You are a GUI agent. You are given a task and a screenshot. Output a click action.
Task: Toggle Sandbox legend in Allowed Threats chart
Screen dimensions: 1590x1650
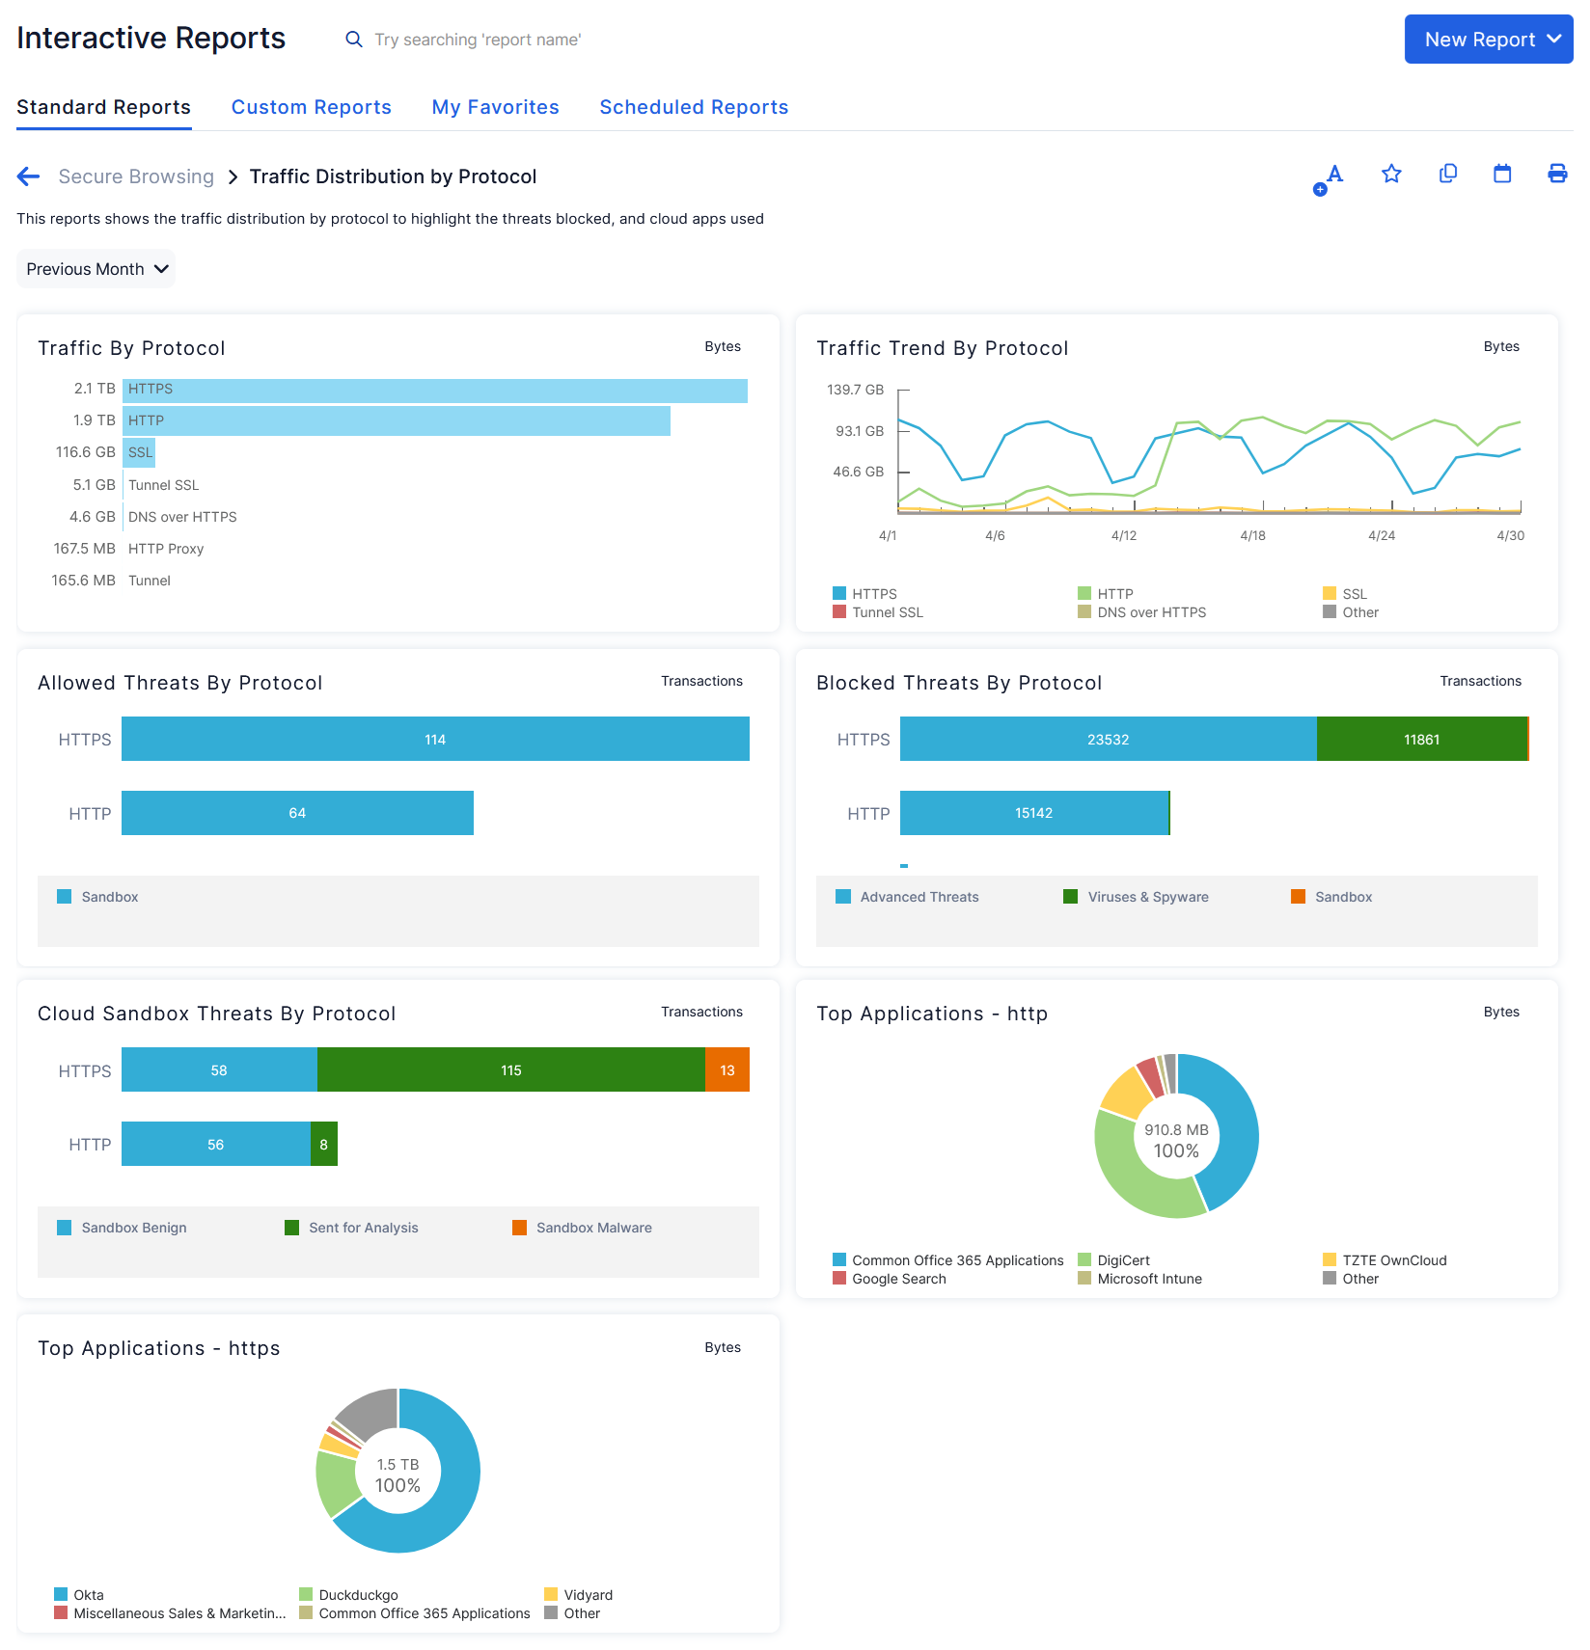tap(97, 897)
